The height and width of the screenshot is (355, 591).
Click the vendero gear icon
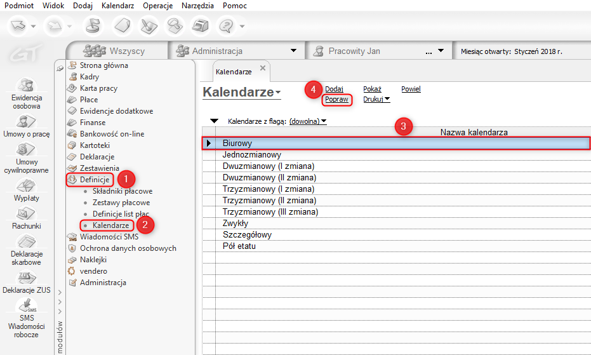71,271
